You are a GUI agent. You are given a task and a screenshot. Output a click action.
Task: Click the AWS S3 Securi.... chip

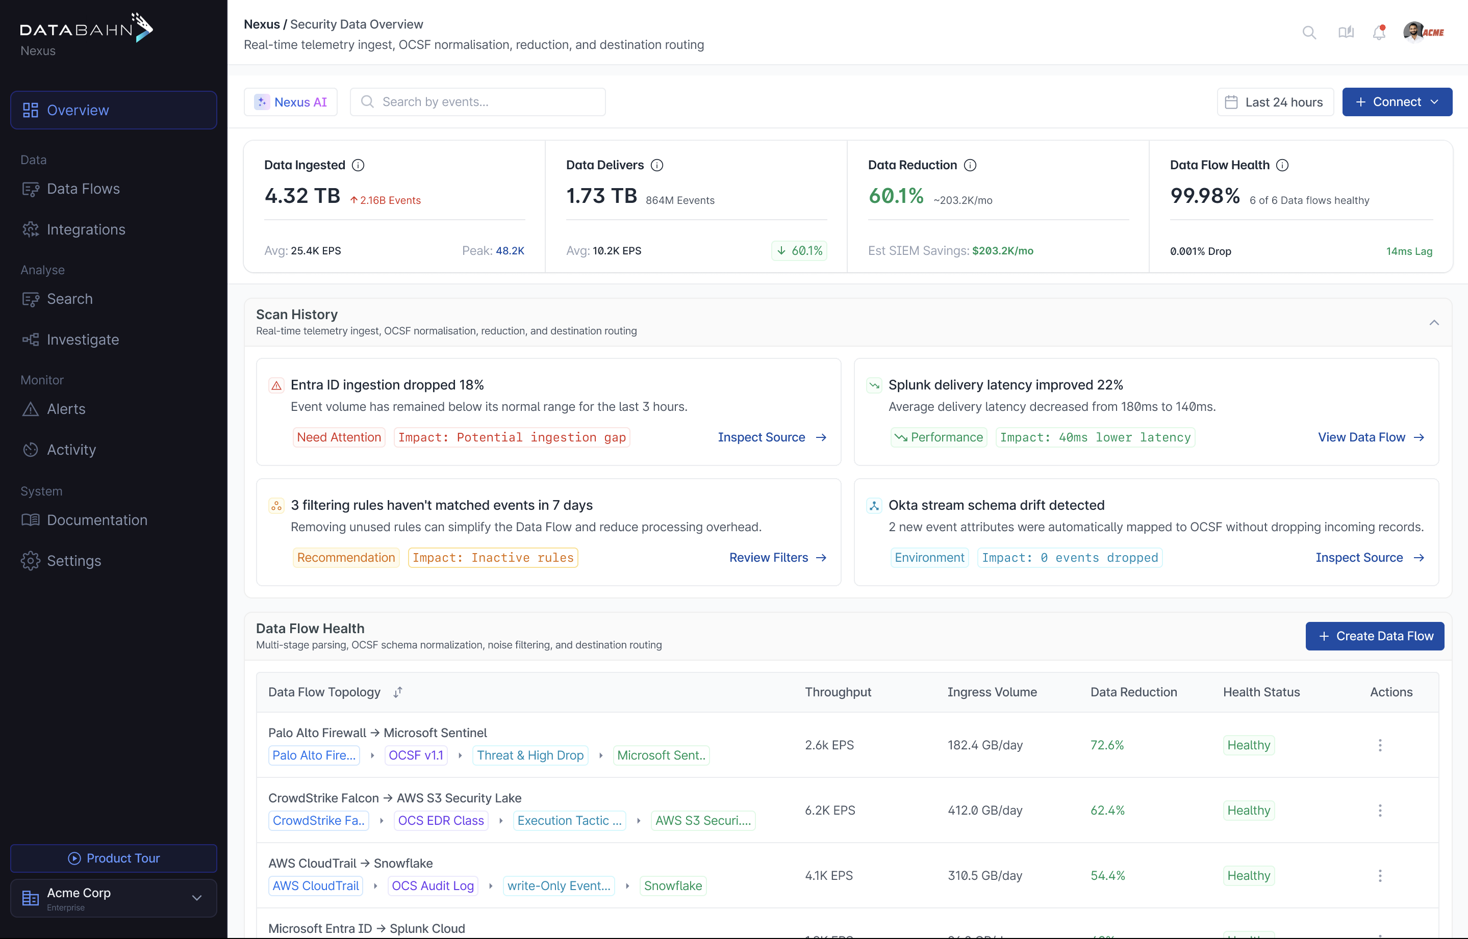[703, 821]
